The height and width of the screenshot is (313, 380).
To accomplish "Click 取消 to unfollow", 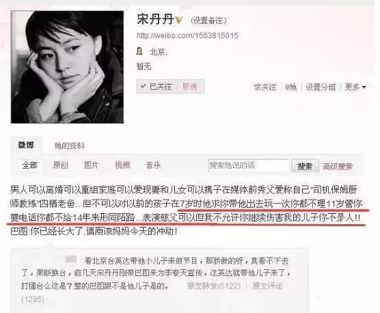I will coord(189,86).
